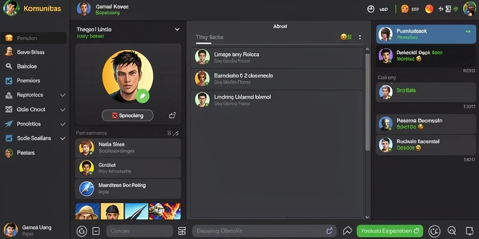Open the Bamdeho 0 2 cloomnclo row

tap(277, 78)
